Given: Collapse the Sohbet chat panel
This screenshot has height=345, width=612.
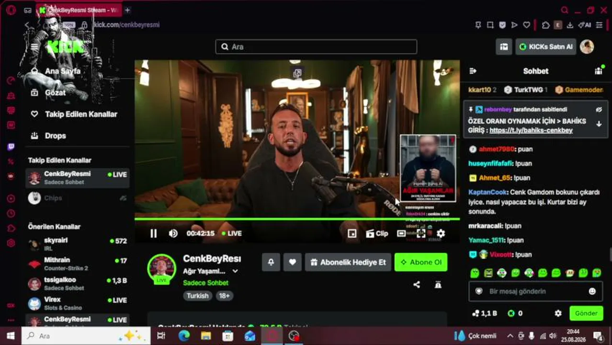Looking at the screenshot, I should 473,71.
